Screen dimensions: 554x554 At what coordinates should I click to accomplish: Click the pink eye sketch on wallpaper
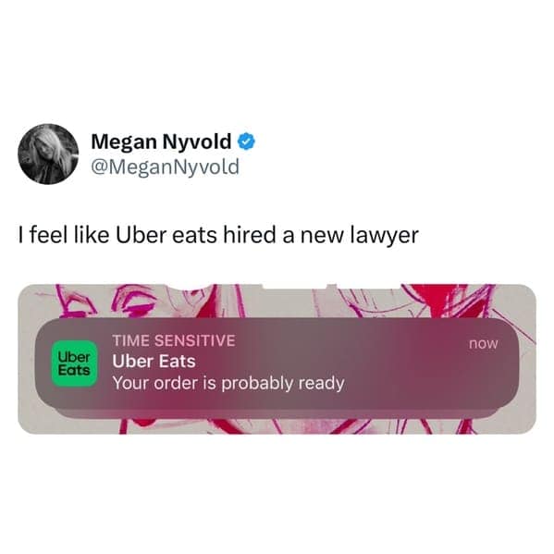click(x=133, y=301)
